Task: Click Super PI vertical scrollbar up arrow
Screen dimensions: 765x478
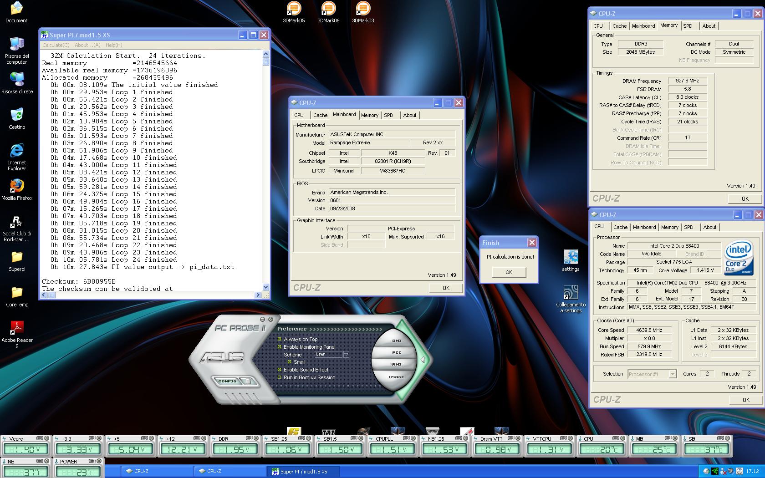Action: [266, 54]
